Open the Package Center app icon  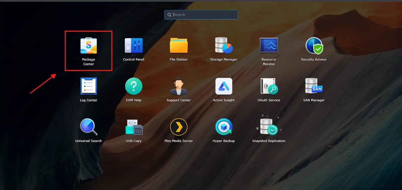pyautogui.click(x=88, y=46)
